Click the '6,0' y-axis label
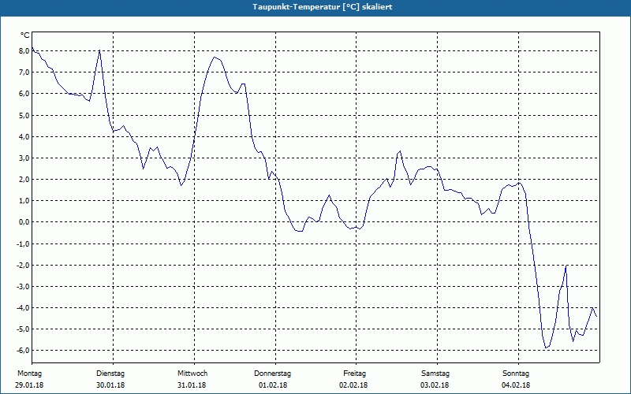The height and width of the screenshot is (394, 631). pos(23,94)
